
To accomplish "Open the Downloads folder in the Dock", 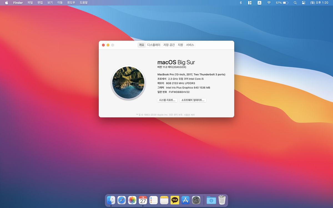I will point(211,200).
